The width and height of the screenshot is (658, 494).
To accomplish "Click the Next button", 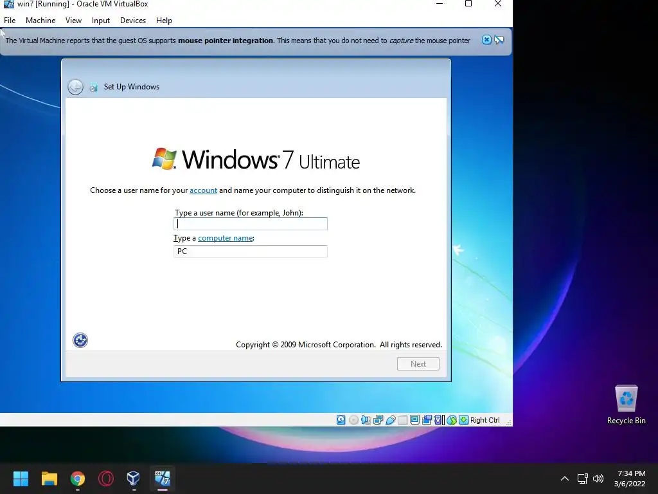I will (418, 364).
